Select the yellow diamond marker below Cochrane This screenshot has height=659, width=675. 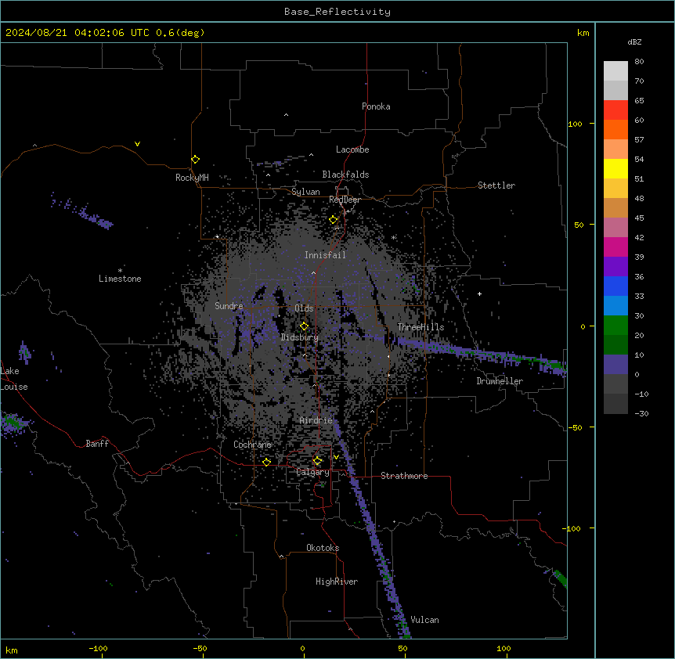(x=266, y=462)
